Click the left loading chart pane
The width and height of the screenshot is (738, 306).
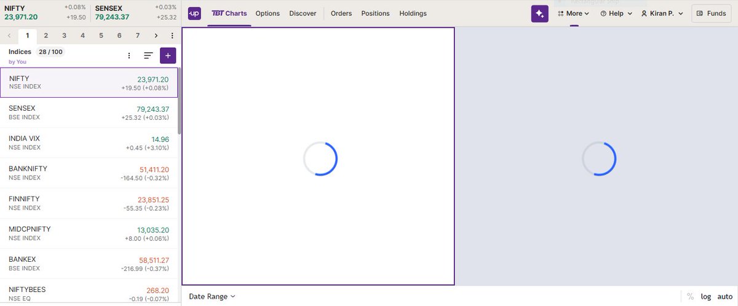tap(319, 156)
